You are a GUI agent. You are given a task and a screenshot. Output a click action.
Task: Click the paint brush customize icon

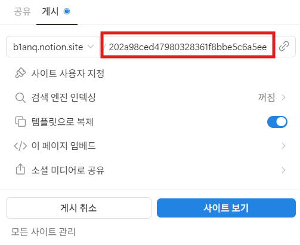(20, 73)
